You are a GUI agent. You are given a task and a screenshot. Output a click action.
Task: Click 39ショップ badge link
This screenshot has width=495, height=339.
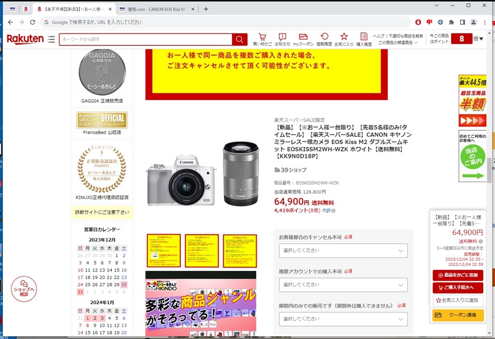click(x=290, y=170)
